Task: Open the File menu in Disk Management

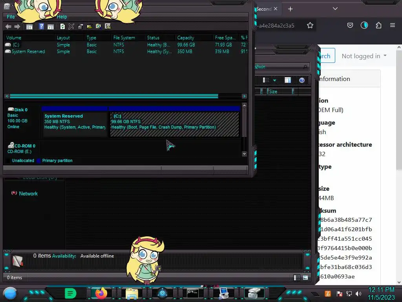Action: [11, 17]
